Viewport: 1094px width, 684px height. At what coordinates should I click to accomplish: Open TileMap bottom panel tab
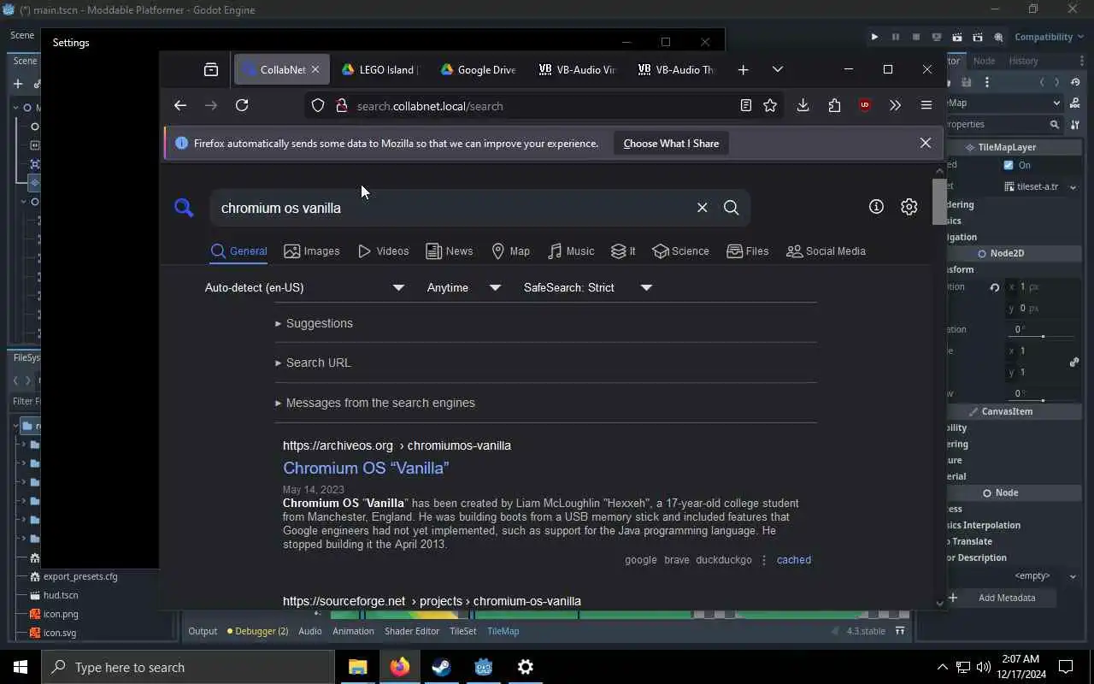(x=503, y=631)
